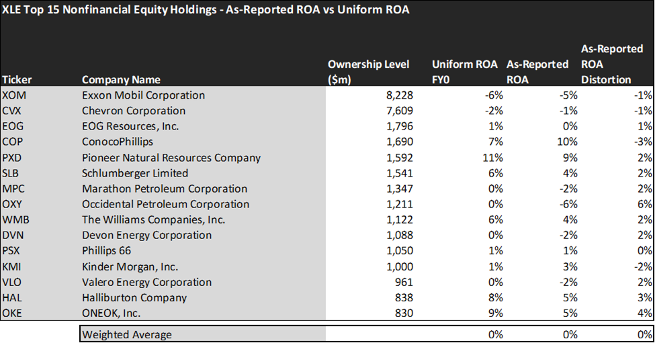Click ownership value 1,796
The height and width of the screenshot is (343, 655).
pyautogui.click(x=400, y=126)
